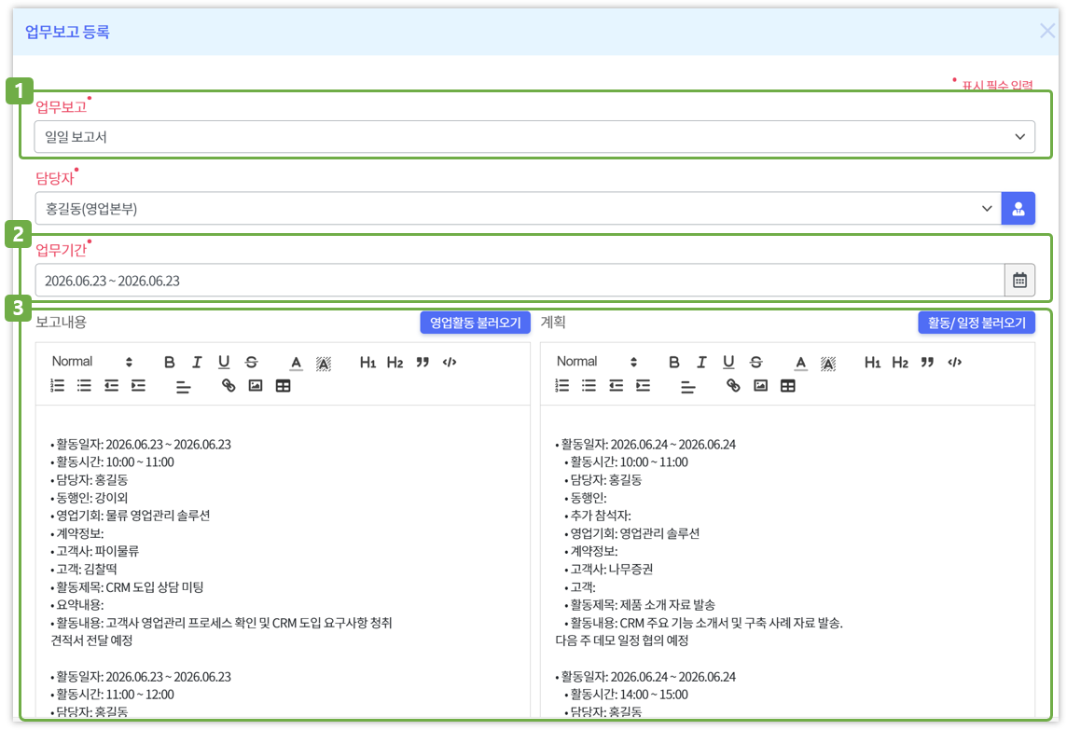Start a numbered list in 보고내용 editor
1067x730 pixels.
coord(57,386)
